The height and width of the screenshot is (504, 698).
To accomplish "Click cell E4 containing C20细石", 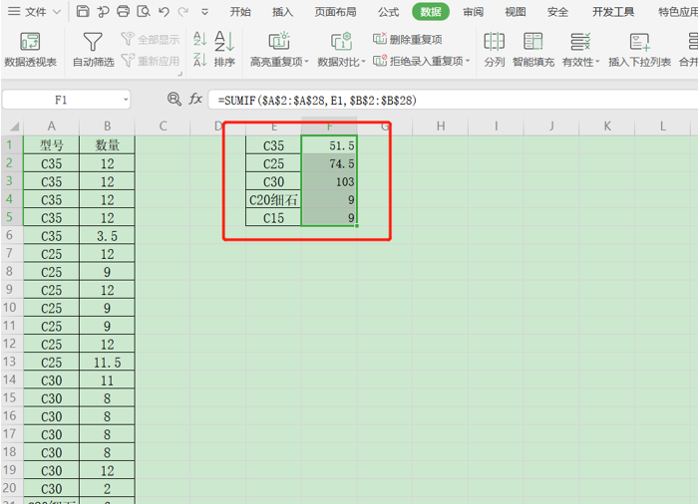I will (x=273, y=200).
